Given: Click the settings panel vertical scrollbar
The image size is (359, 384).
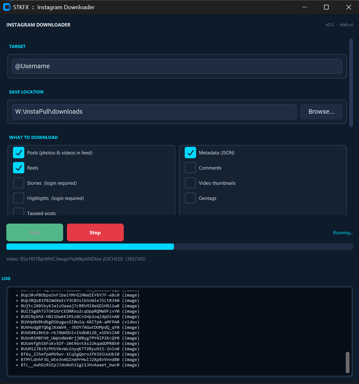Looking at the screenshot, I should click(351, 83).
